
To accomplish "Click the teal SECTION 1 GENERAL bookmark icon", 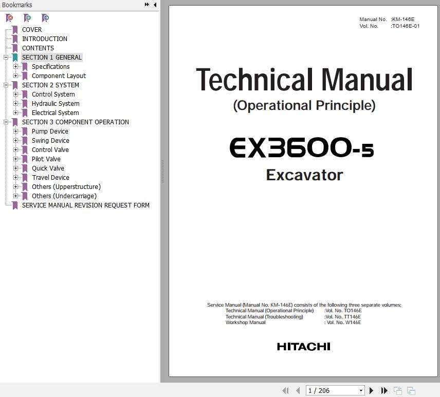I will point(15,58).
